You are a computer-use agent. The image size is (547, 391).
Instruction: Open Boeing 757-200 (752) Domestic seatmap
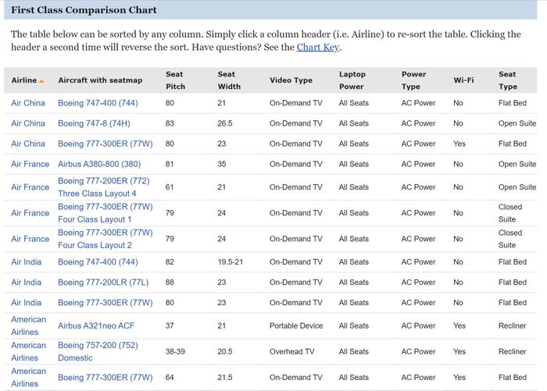point(98,352)
